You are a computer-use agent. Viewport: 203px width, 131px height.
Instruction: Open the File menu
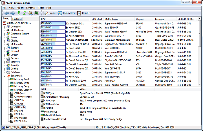[5, 8]
